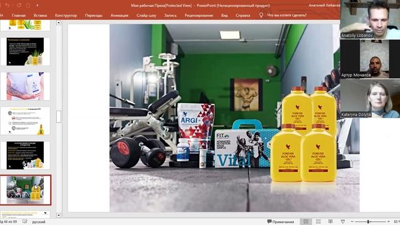Image resolution: width=400 pixels, height=225 pixels.
Task: Switch to Reading view icon
Action: pyautogui.click(x=331, y=221)
